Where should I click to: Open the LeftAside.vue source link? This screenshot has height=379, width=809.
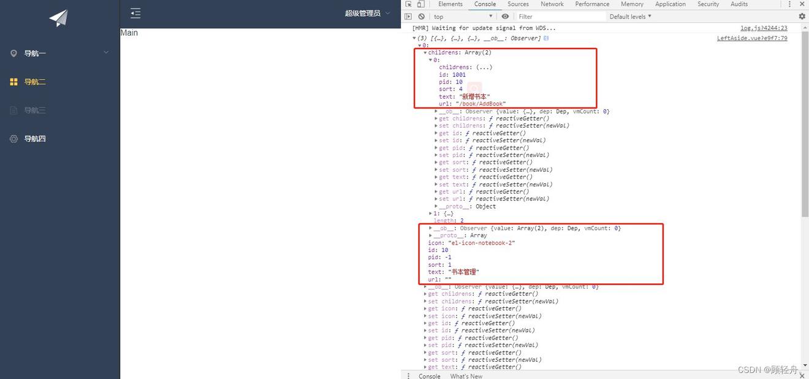pos(751,38)
